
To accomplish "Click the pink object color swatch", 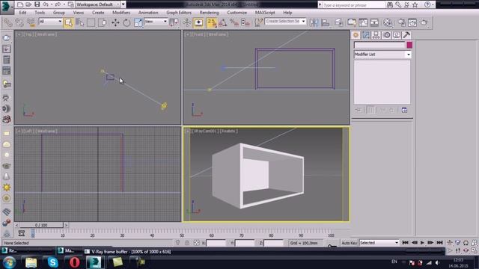I will point(409,45).
